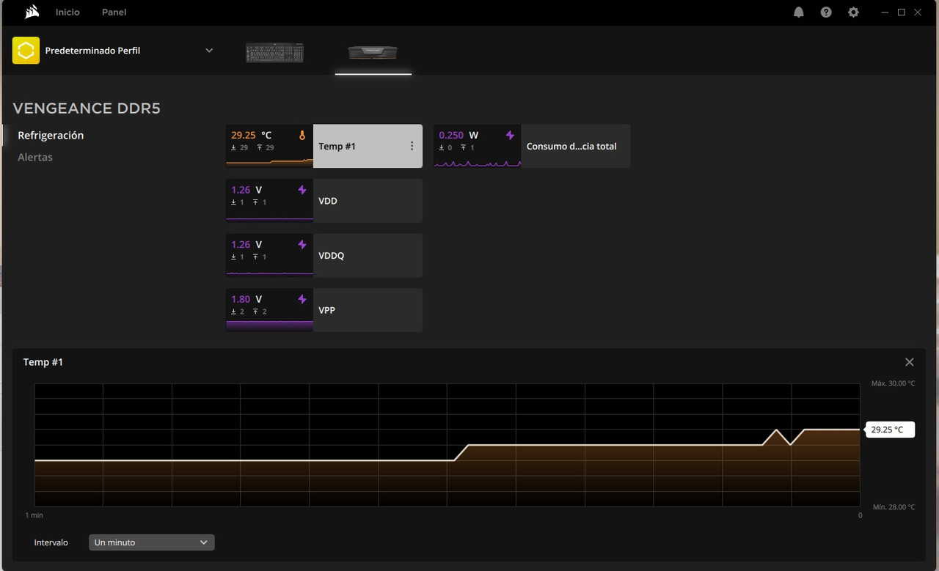Screen dimensions: 939x571
Task: Click the 1 min axis label
Action: (x=34, y=515)
